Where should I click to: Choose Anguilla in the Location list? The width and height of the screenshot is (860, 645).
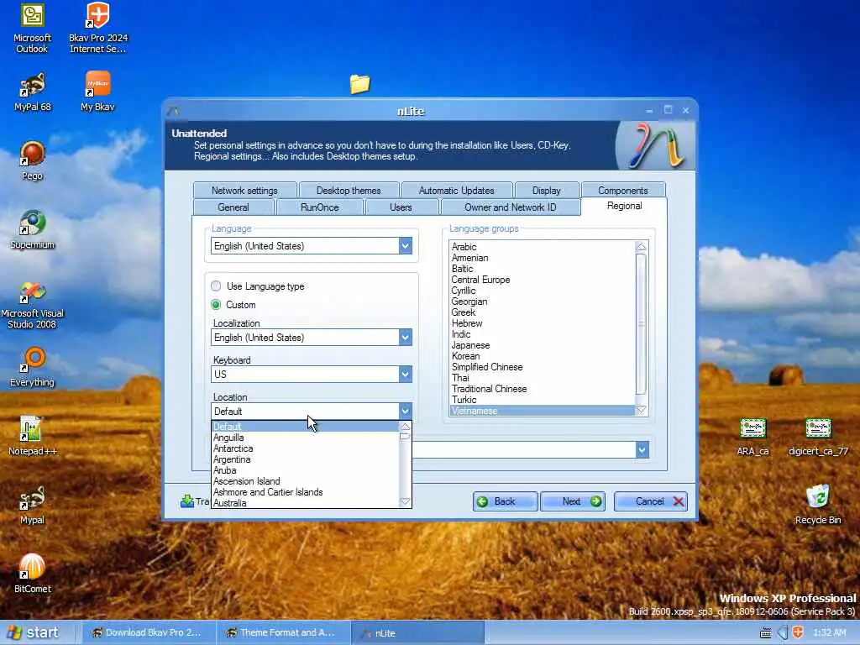pos(305,438)
